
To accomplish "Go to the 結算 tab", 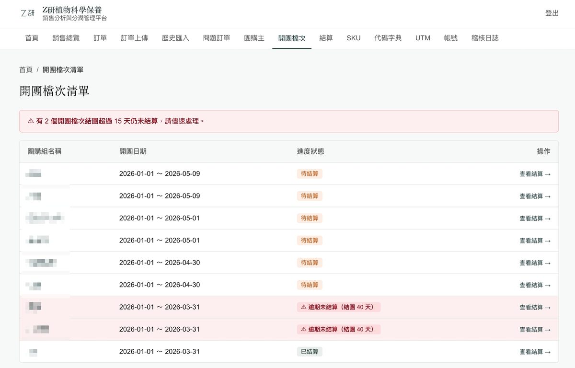I will (326, 38).
